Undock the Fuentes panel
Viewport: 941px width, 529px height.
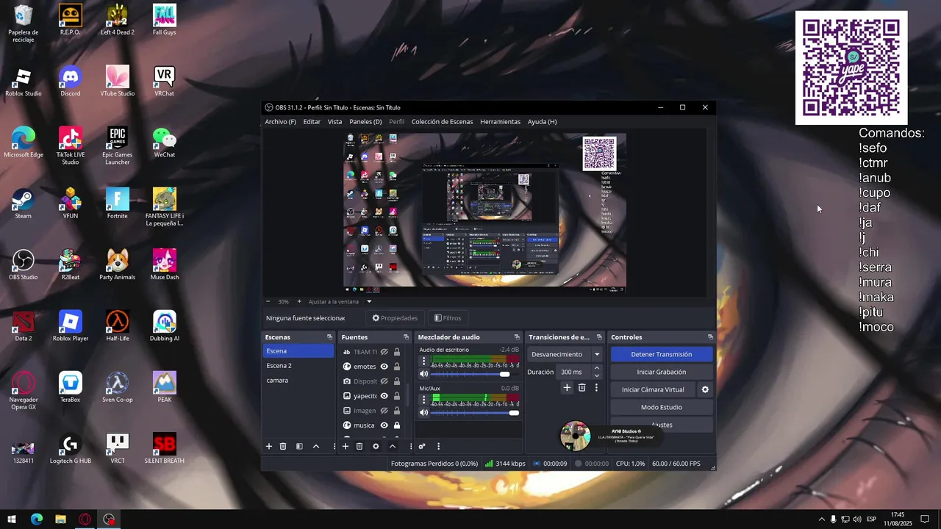(x=406, y=337)
